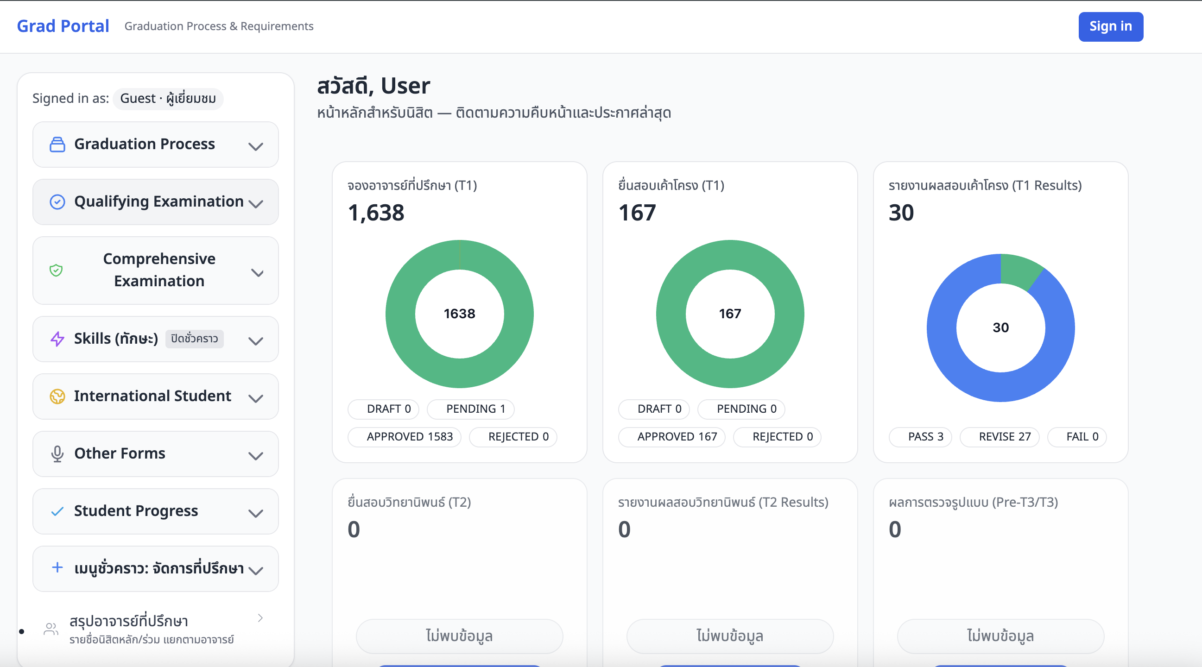Select the PENDING 1 filter chip
Viewport: 1202px width, 667px height.
point(471,409)
